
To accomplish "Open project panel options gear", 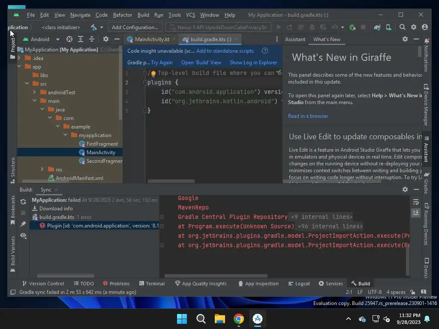I will click(105, 39).
